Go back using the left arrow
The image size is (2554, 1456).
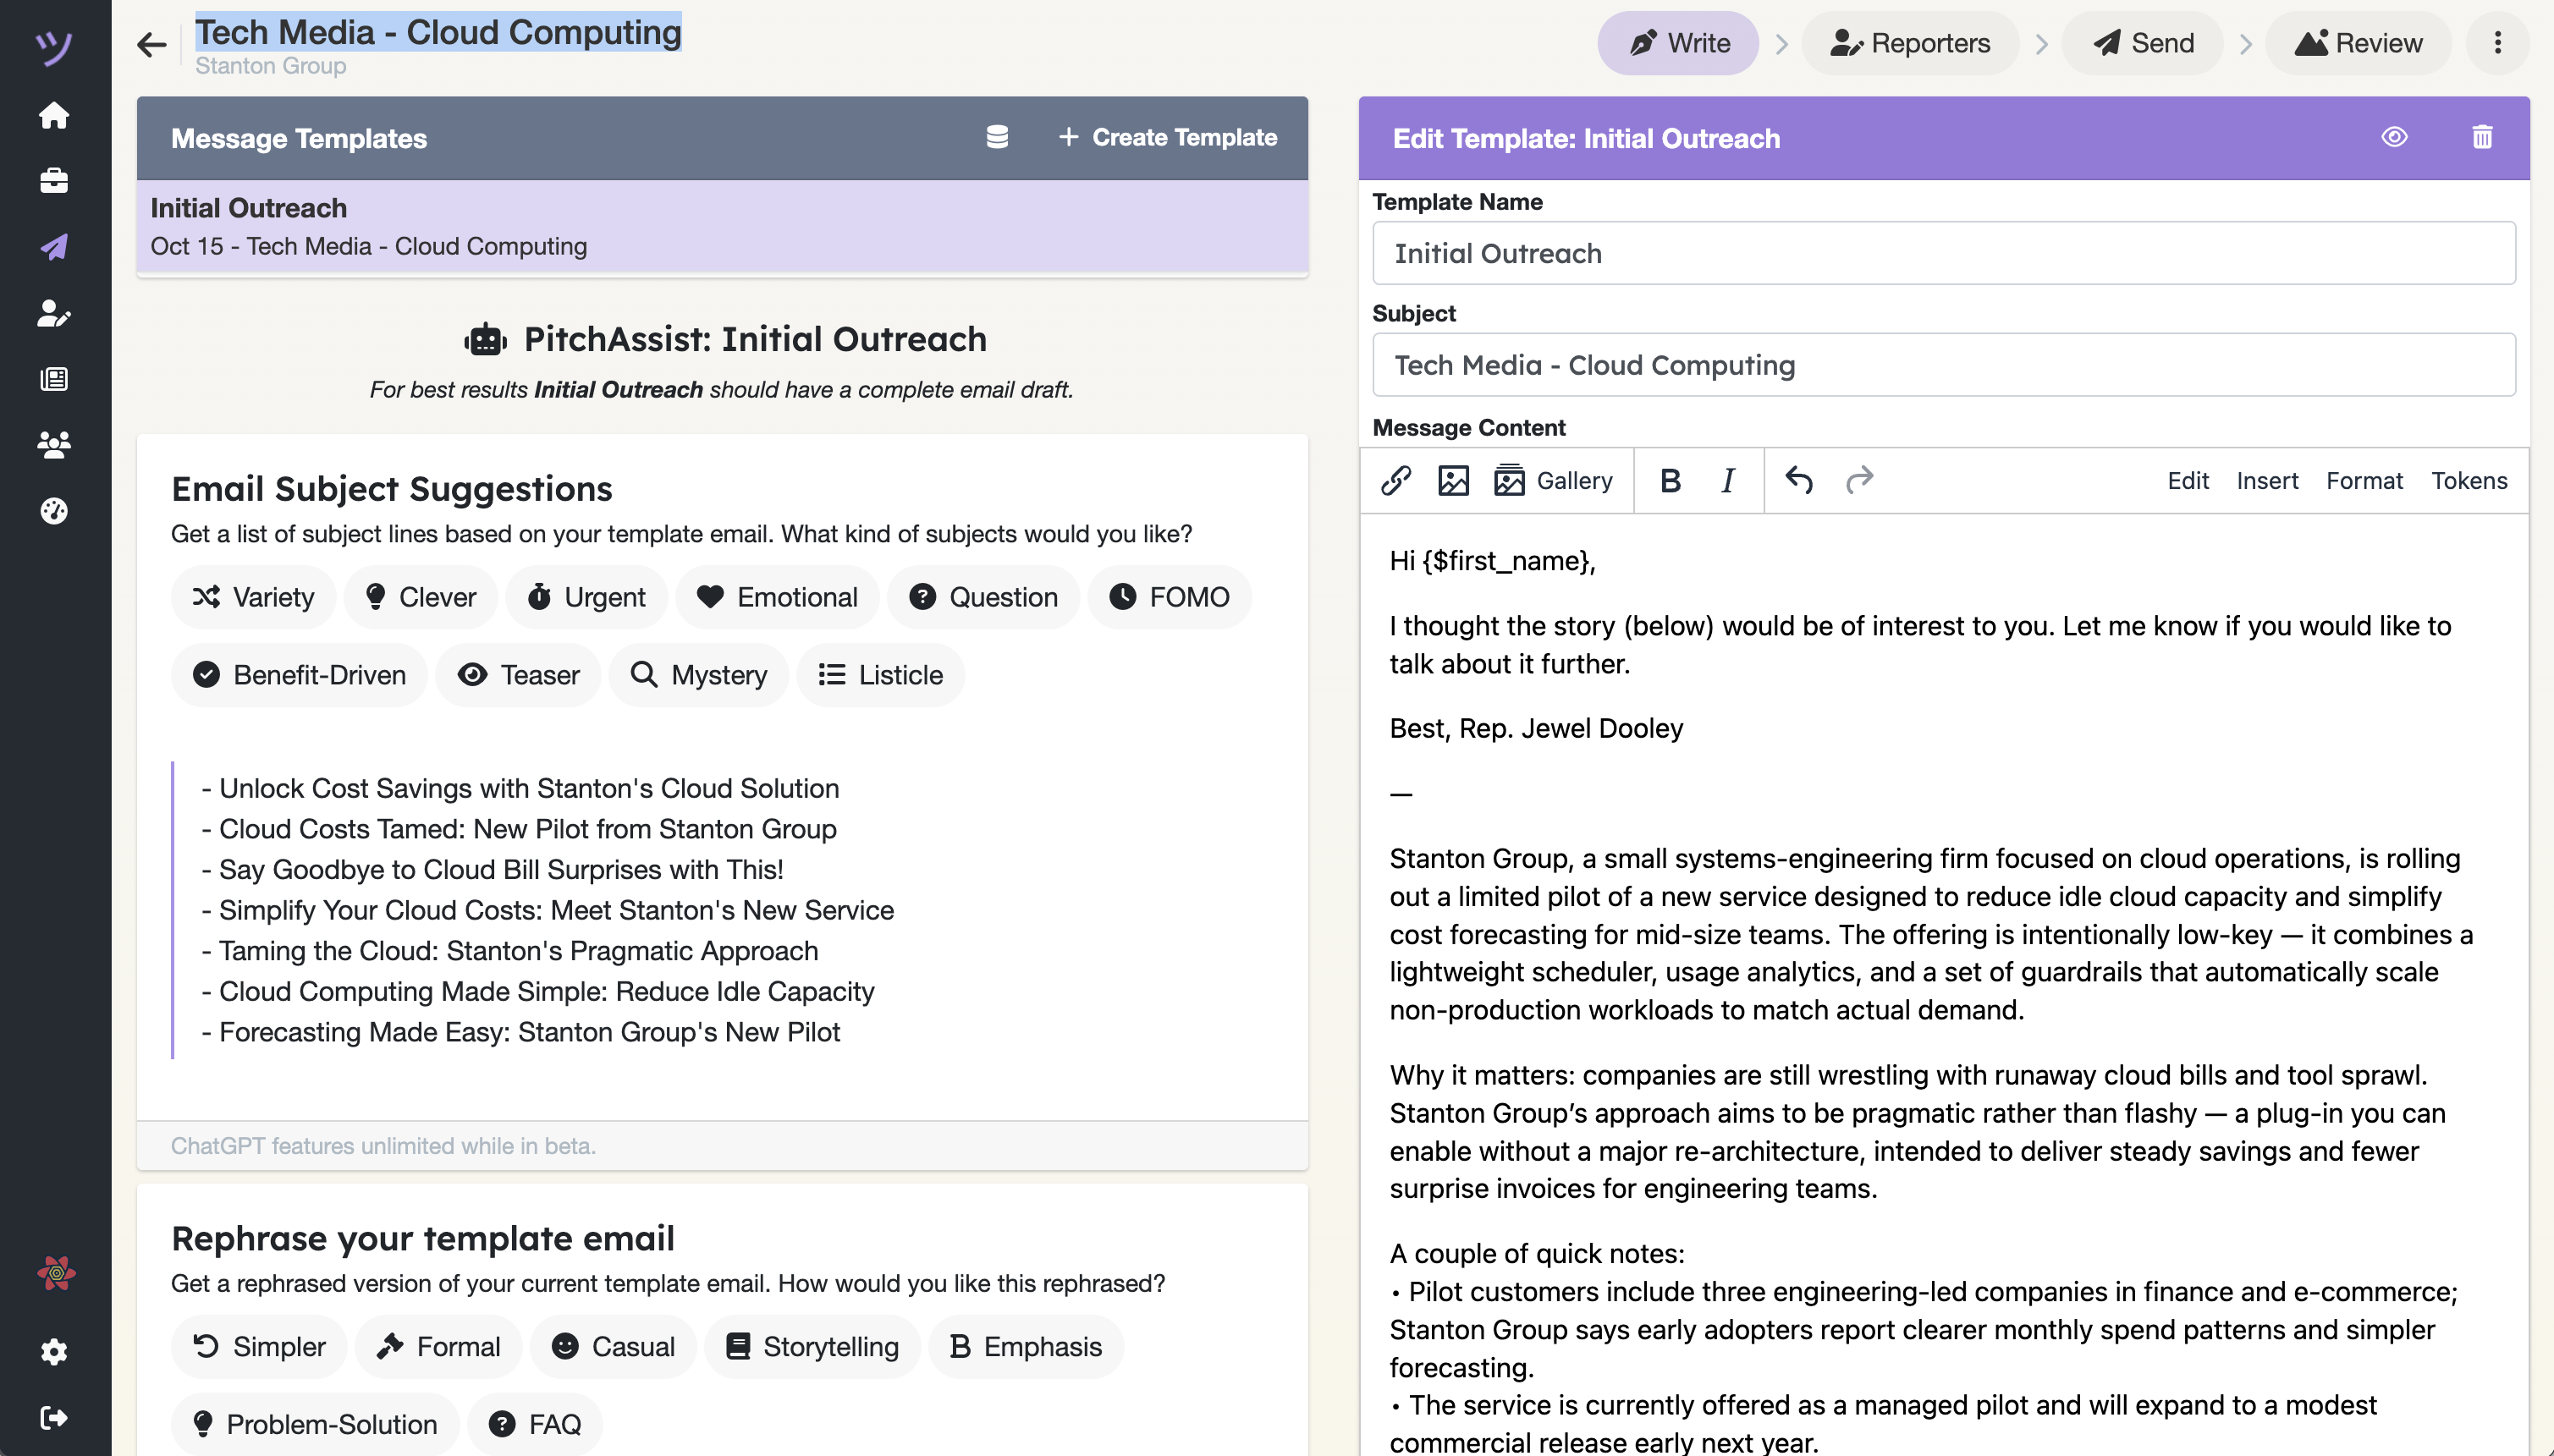tap(152, 45)
